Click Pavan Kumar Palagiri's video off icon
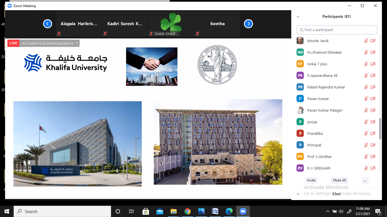 click(x=373, y=110)
